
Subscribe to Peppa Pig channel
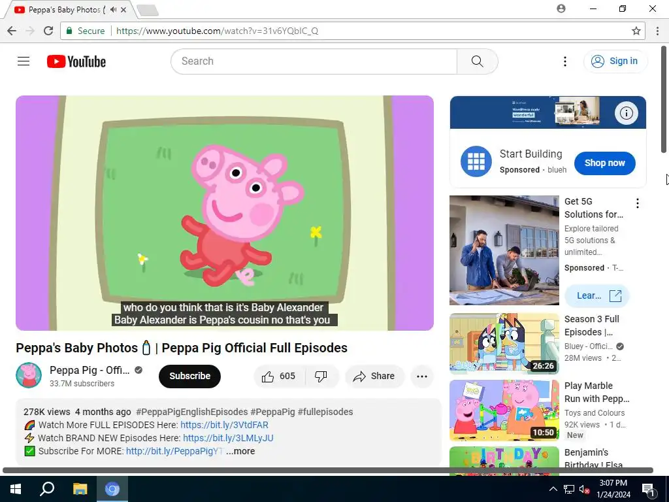point(189,376)
